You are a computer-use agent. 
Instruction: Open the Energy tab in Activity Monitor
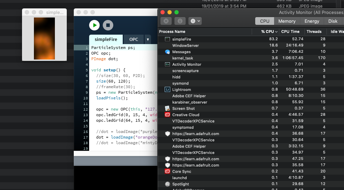pos(312,21)
